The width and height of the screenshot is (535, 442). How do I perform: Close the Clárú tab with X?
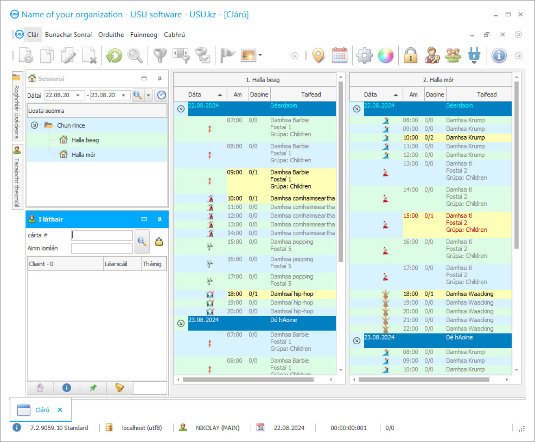click(x=60, y=410)
